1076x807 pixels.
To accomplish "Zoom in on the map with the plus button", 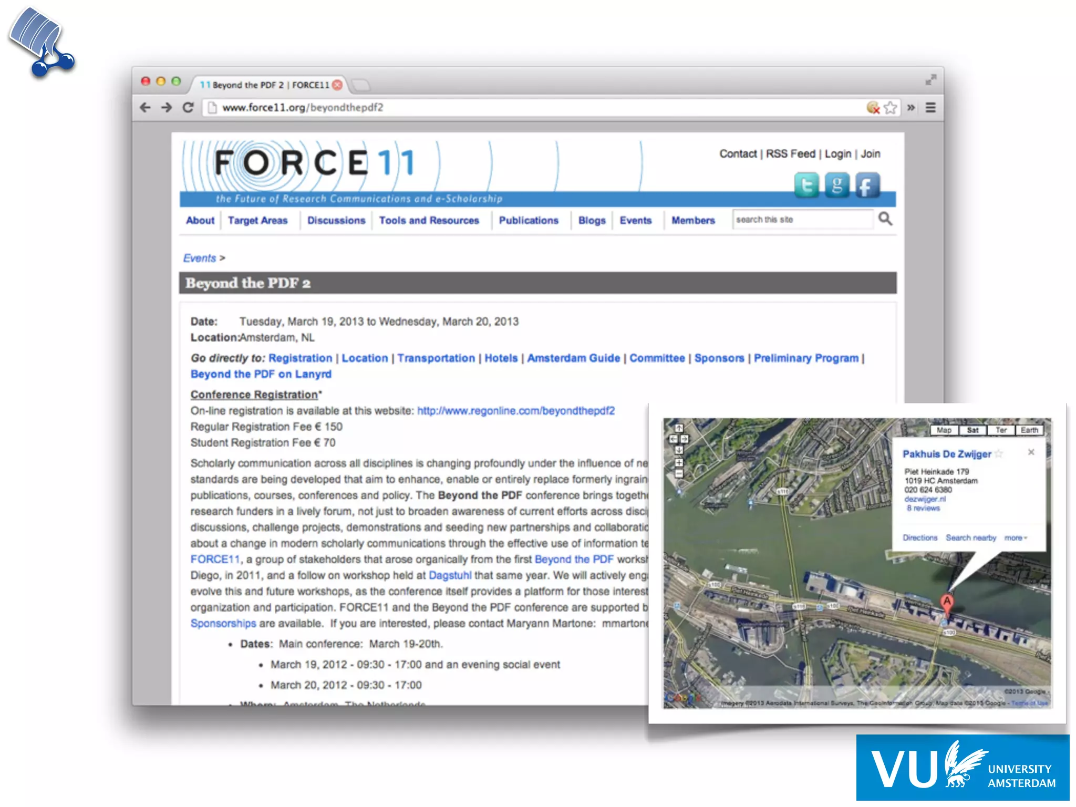I will [679, 463].
